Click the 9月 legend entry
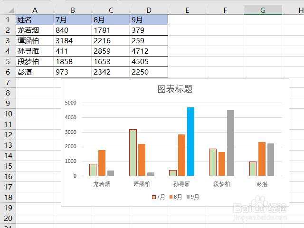Screen dimensions: 304x228 193,197
